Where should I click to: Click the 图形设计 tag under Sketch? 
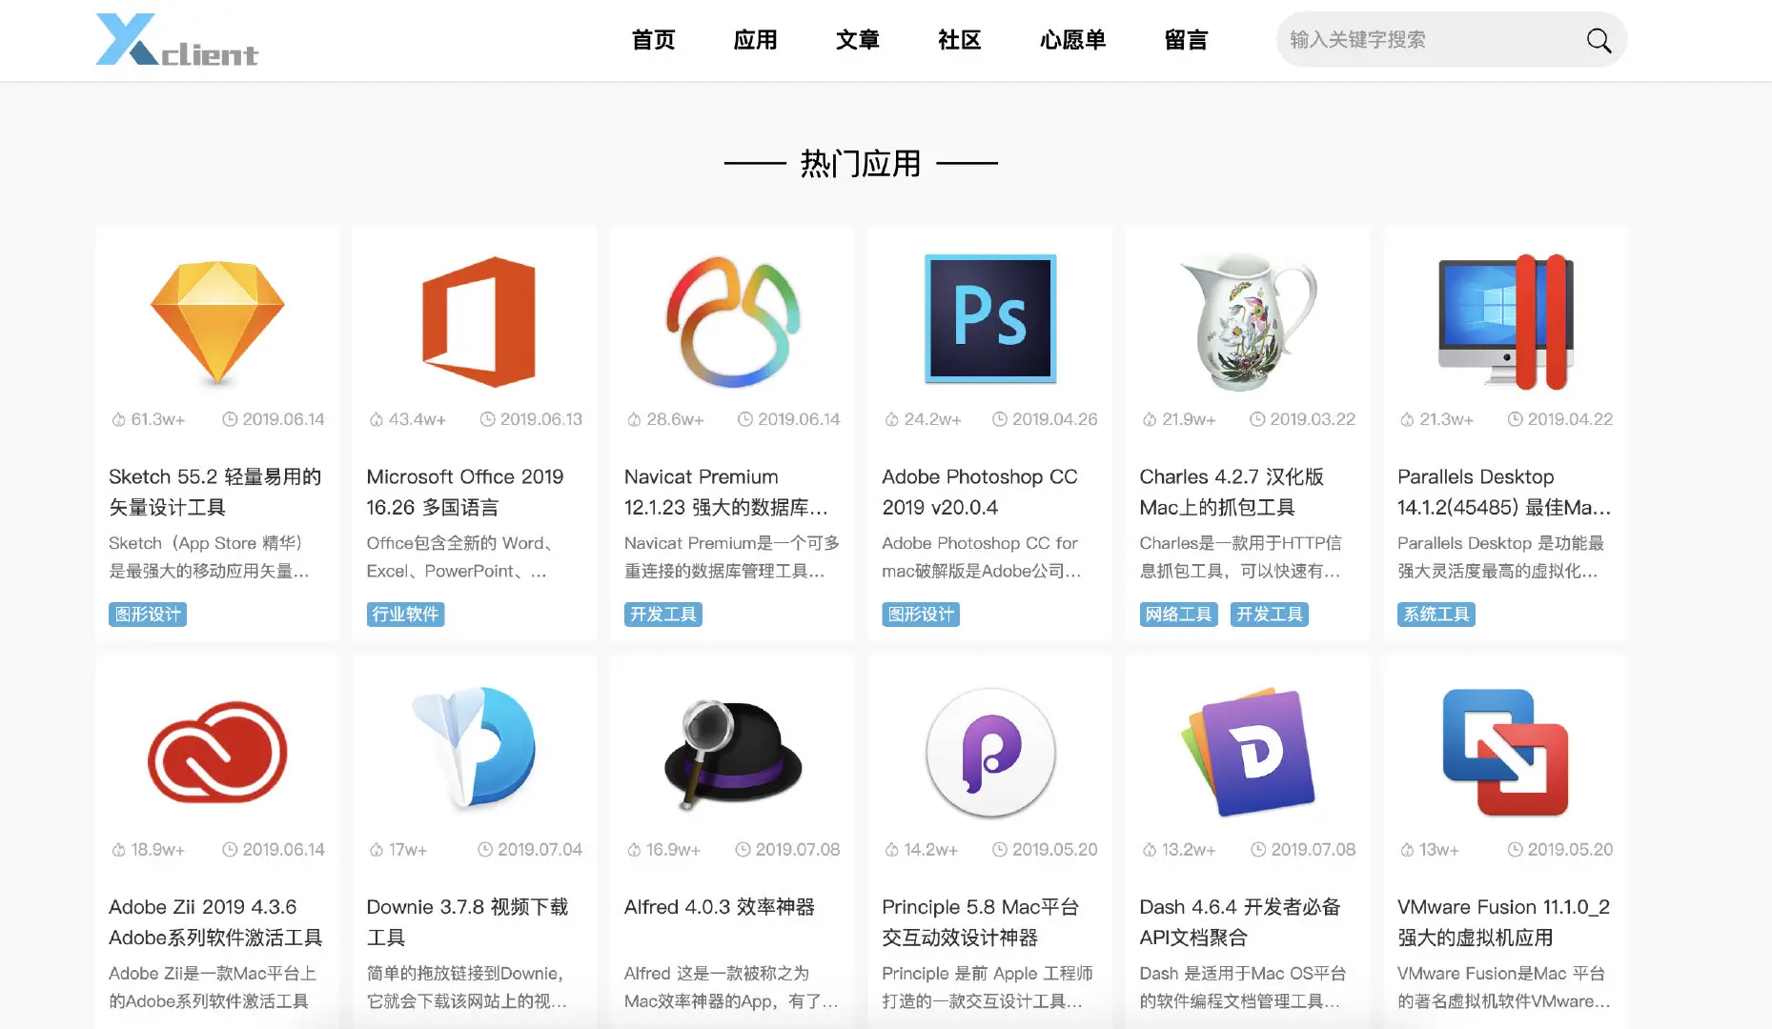[148, 615]
